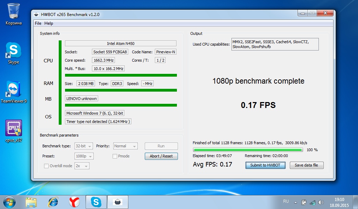Expand the Preset 1080p dropdown
Screen dimensions: 358x209
pyautogui.click(x=84, y=156)
